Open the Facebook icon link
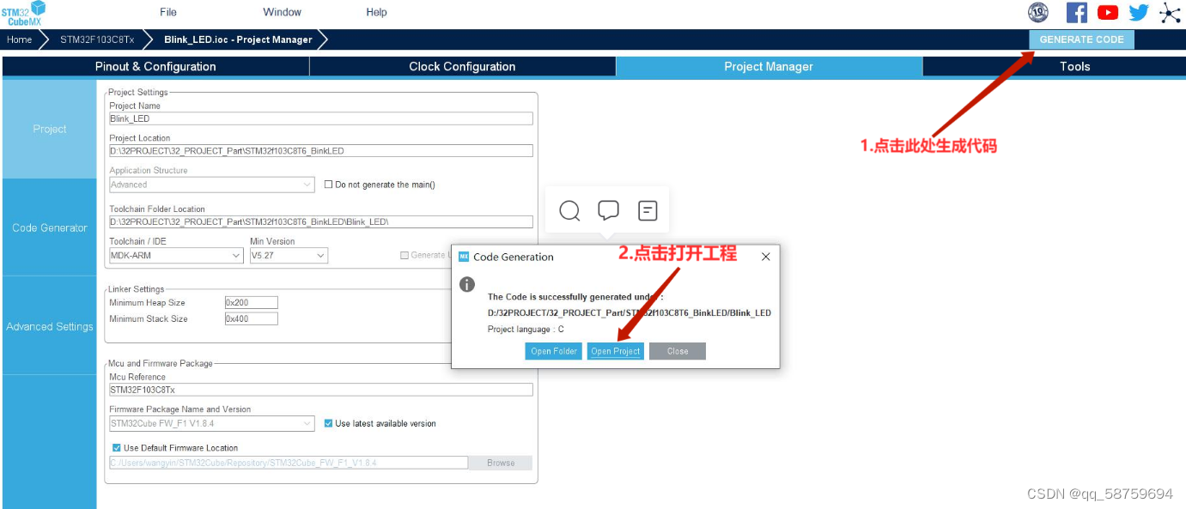This screenshot has height=509, width=1186. [1077, 12]
